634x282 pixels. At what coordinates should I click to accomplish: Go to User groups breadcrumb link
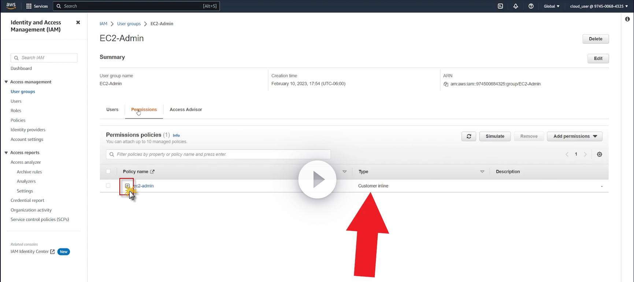129,23
